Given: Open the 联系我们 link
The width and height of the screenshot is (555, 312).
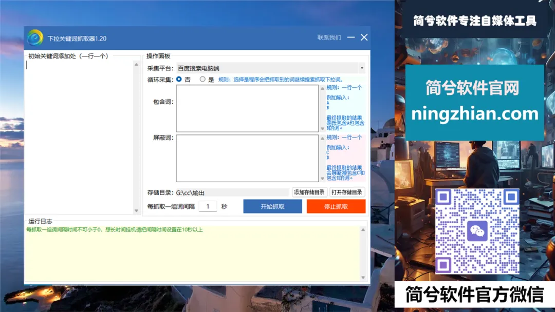Looking at the screenshot, I should click(x=329, y=37).
